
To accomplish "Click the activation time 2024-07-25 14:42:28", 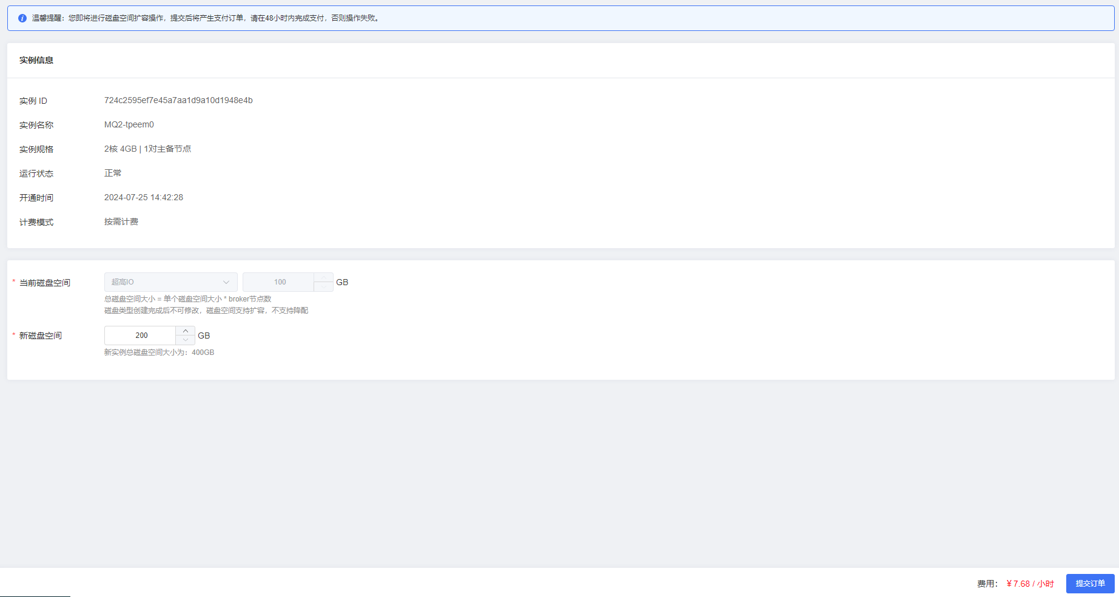I will coord(144,198).
